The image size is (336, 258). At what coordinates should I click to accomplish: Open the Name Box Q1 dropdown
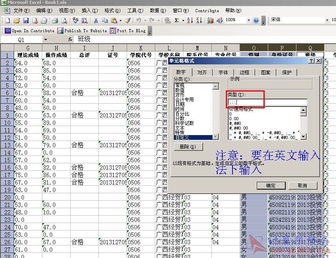pos(45,40)
